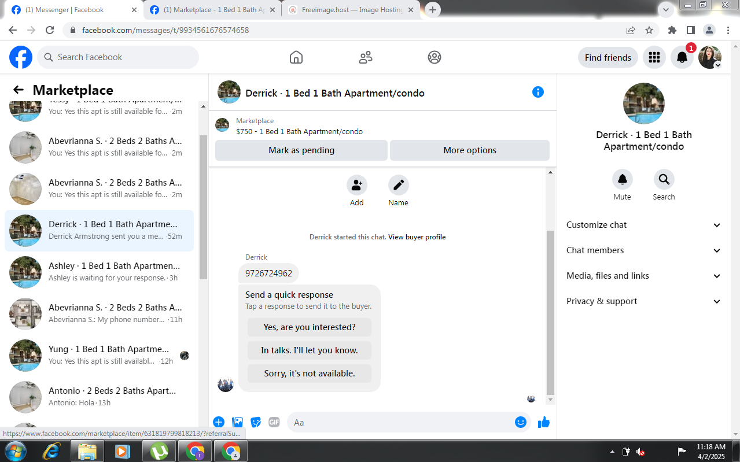Click the Facebook logo icon
Image resolution: width=740 pixels, height=462 pixels.
point(21,57)
